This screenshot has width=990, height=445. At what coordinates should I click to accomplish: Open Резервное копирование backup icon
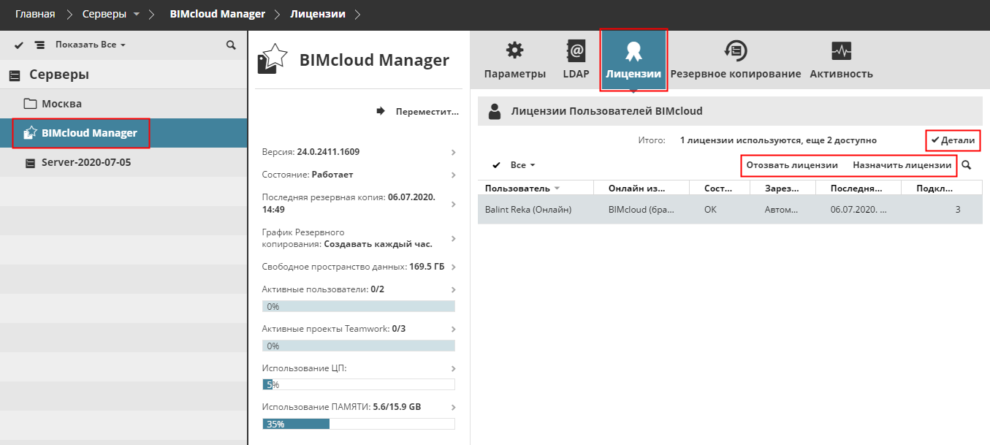tap(735, 51)
